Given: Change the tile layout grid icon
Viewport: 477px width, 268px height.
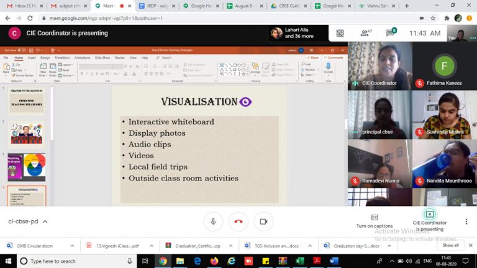Looking at the screenshot, I should pos(340,33).
